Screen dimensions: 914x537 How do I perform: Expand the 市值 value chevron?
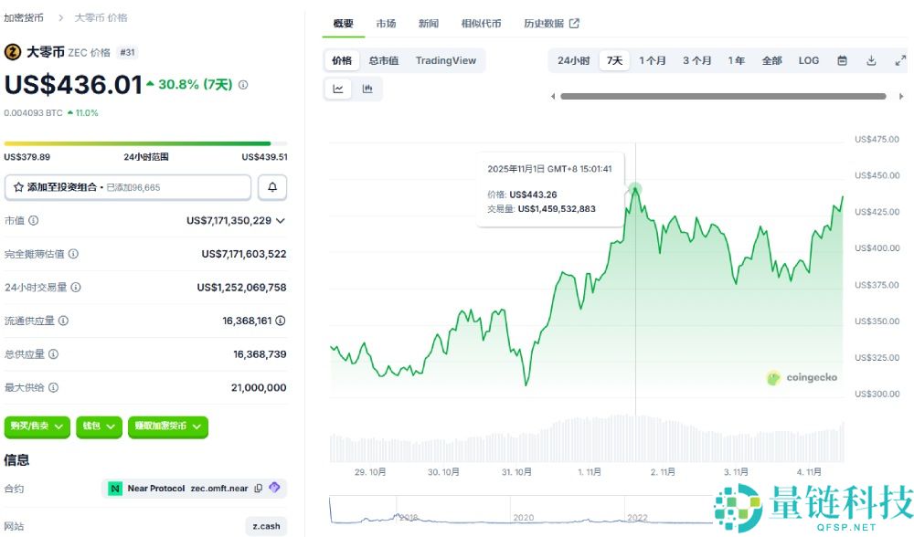281,221
